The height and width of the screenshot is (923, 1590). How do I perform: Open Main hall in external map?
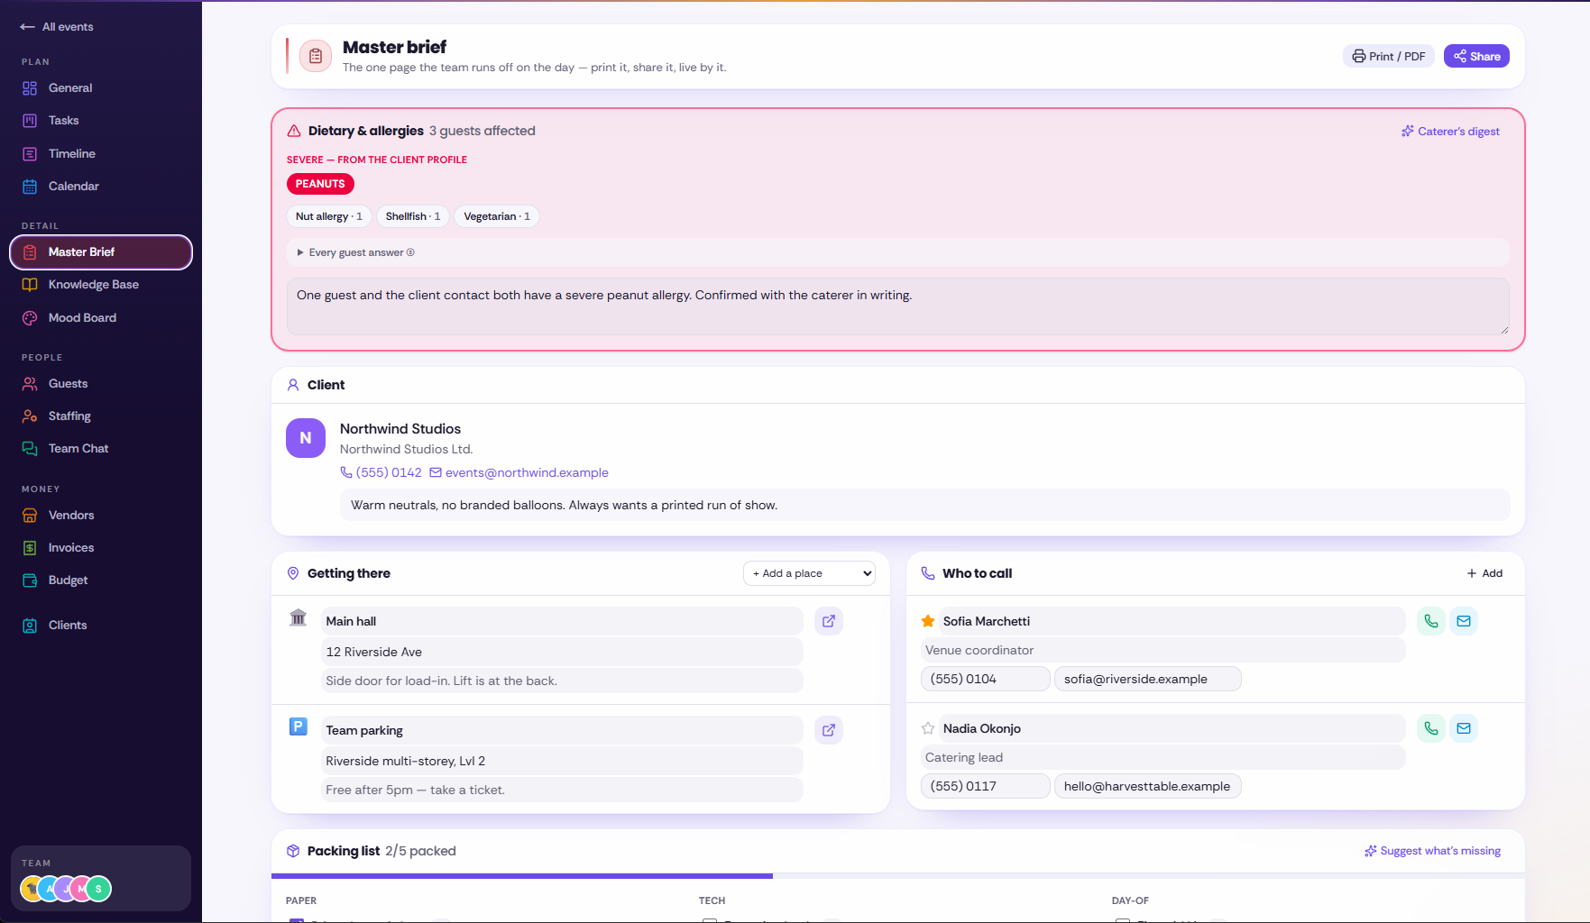[x=828, y=621]
